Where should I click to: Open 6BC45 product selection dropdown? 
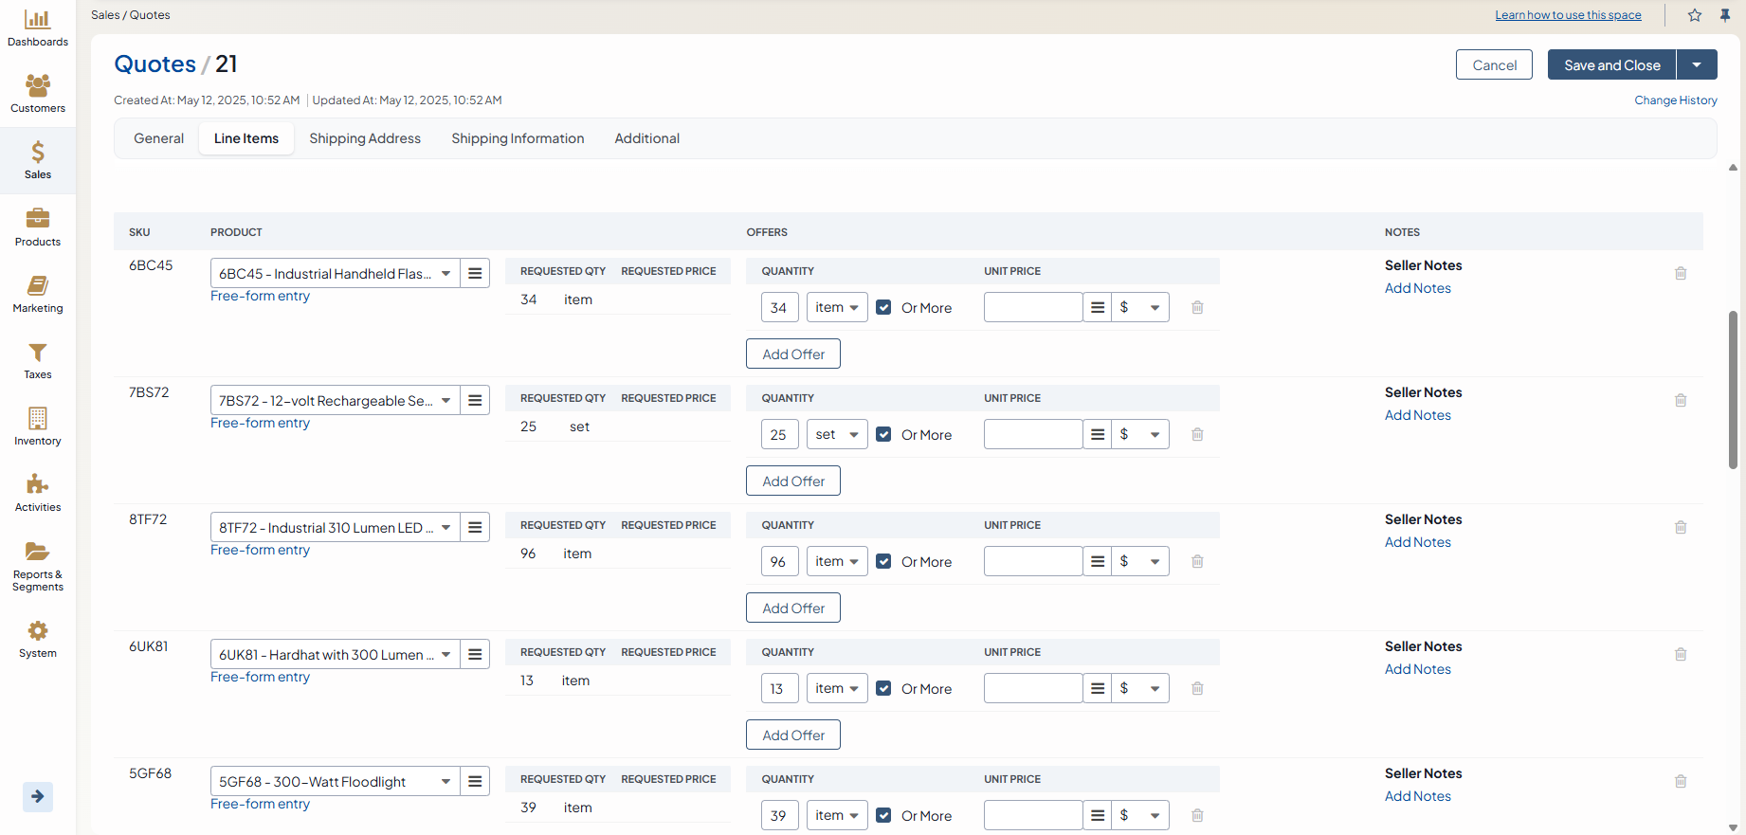(446, 274)
